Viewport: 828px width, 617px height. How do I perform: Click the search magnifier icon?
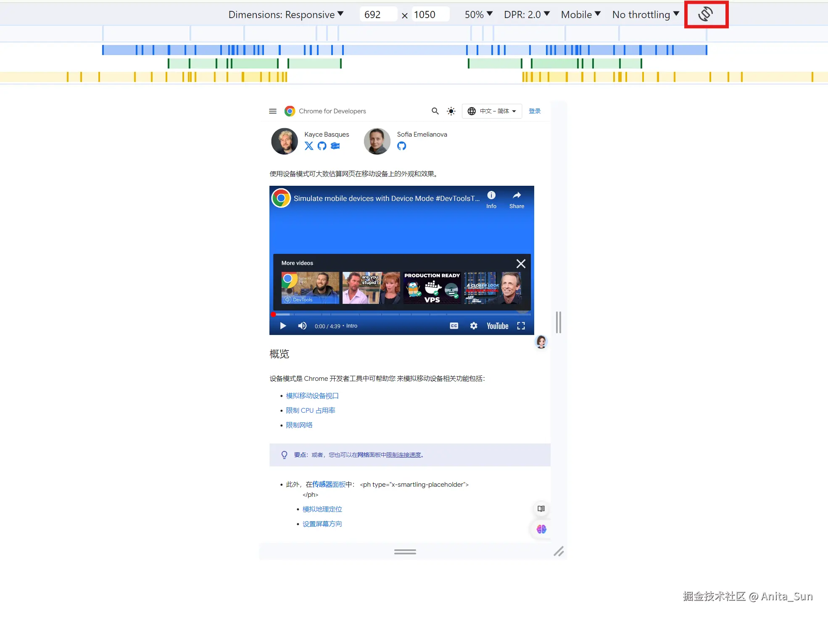435,111
